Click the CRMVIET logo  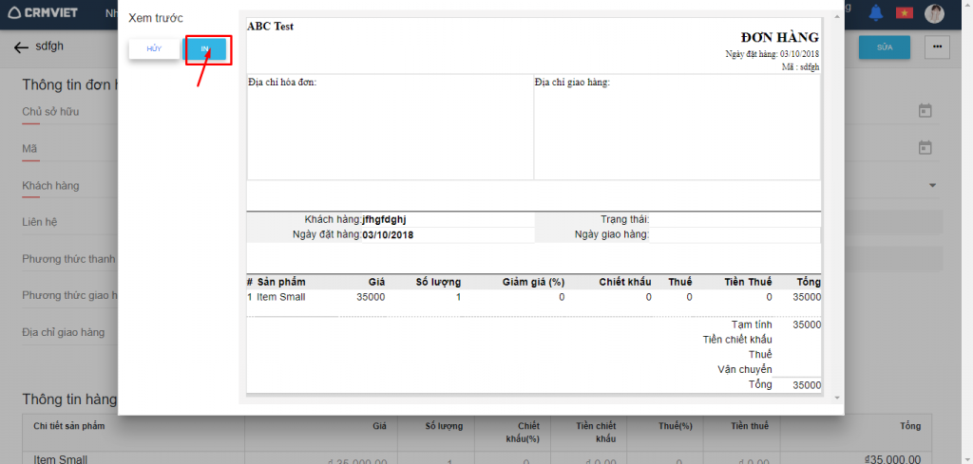43,12
